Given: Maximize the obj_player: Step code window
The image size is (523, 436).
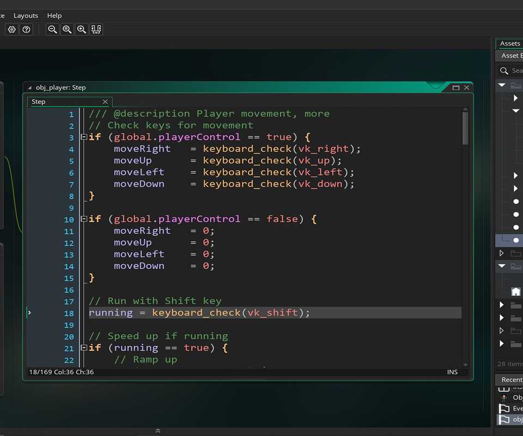Looking at the screenshot, I should pos(455,88).
